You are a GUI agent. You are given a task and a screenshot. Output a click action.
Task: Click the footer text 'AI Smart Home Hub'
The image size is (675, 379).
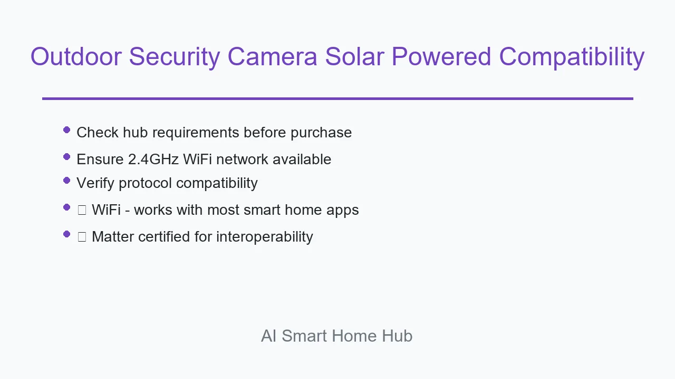click(x=337, y=336)
